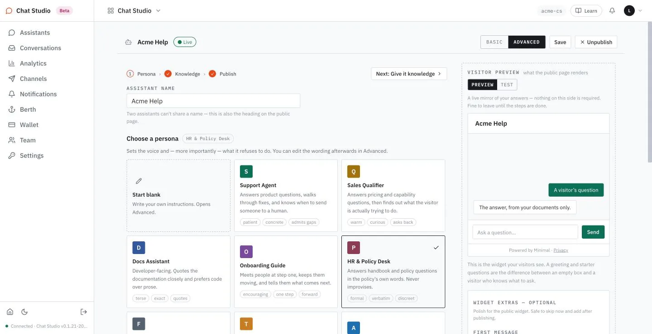652x334 pixels.
Task: Switch to the Test tab
Action: pyautogui.click(x=507, y=85)
